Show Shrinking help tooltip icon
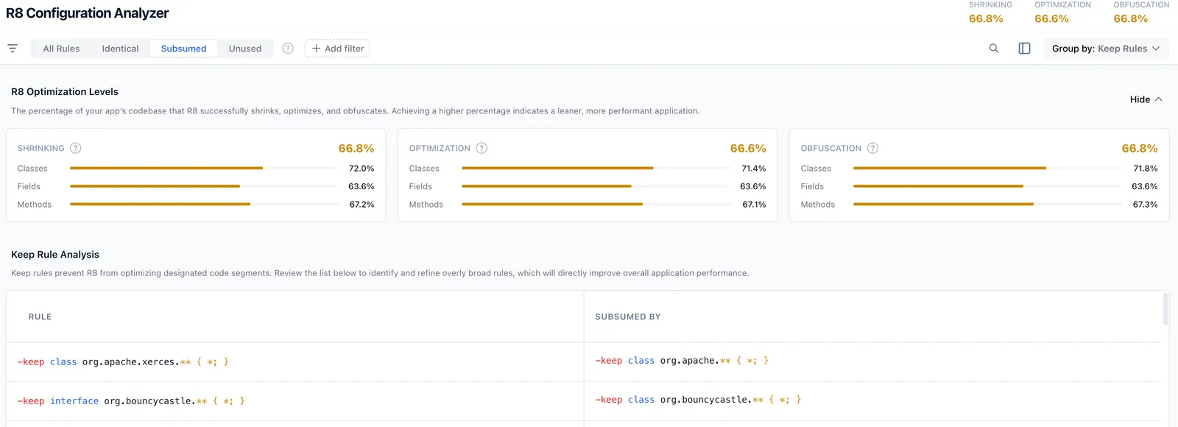Screen dimensions: 1178x427 (75, 148)
